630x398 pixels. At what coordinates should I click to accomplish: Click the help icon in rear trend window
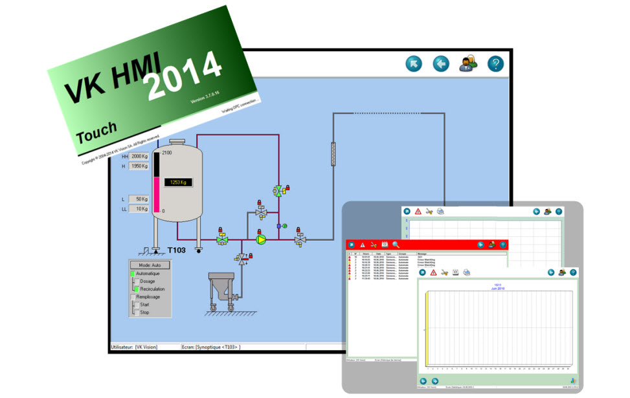click(x=559, y=211)
